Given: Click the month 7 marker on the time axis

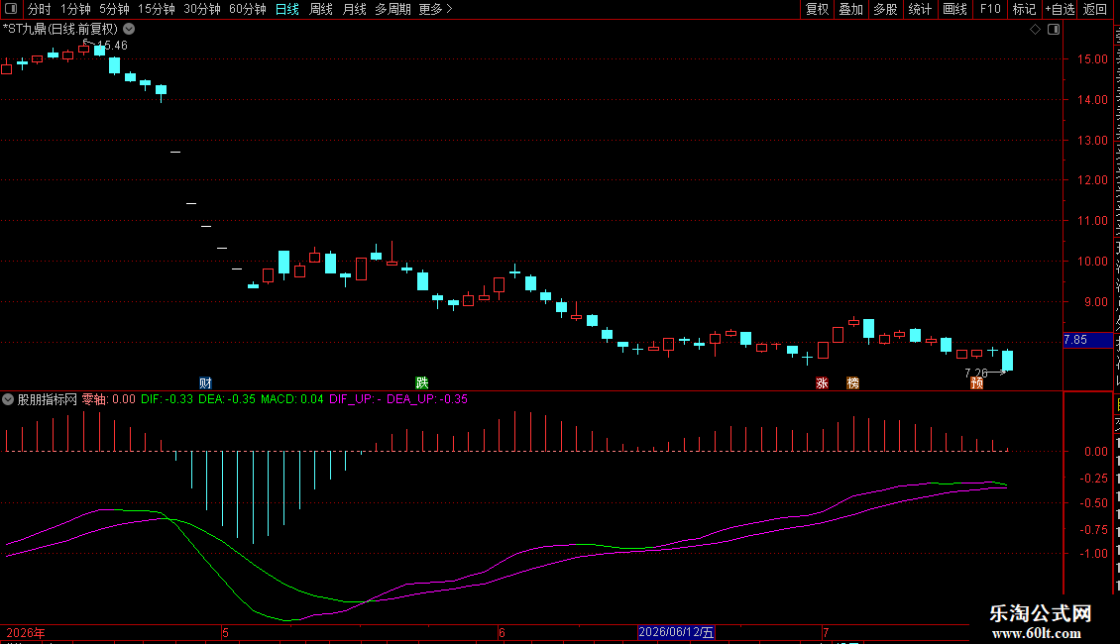Looking at the screenshot, I should 826,632.
